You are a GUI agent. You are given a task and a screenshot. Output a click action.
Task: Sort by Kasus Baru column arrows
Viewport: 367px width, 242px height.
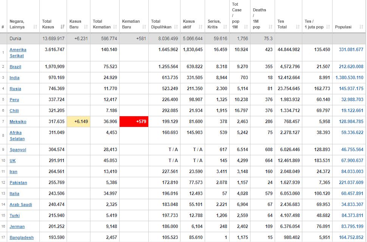(x=86, y=27)
